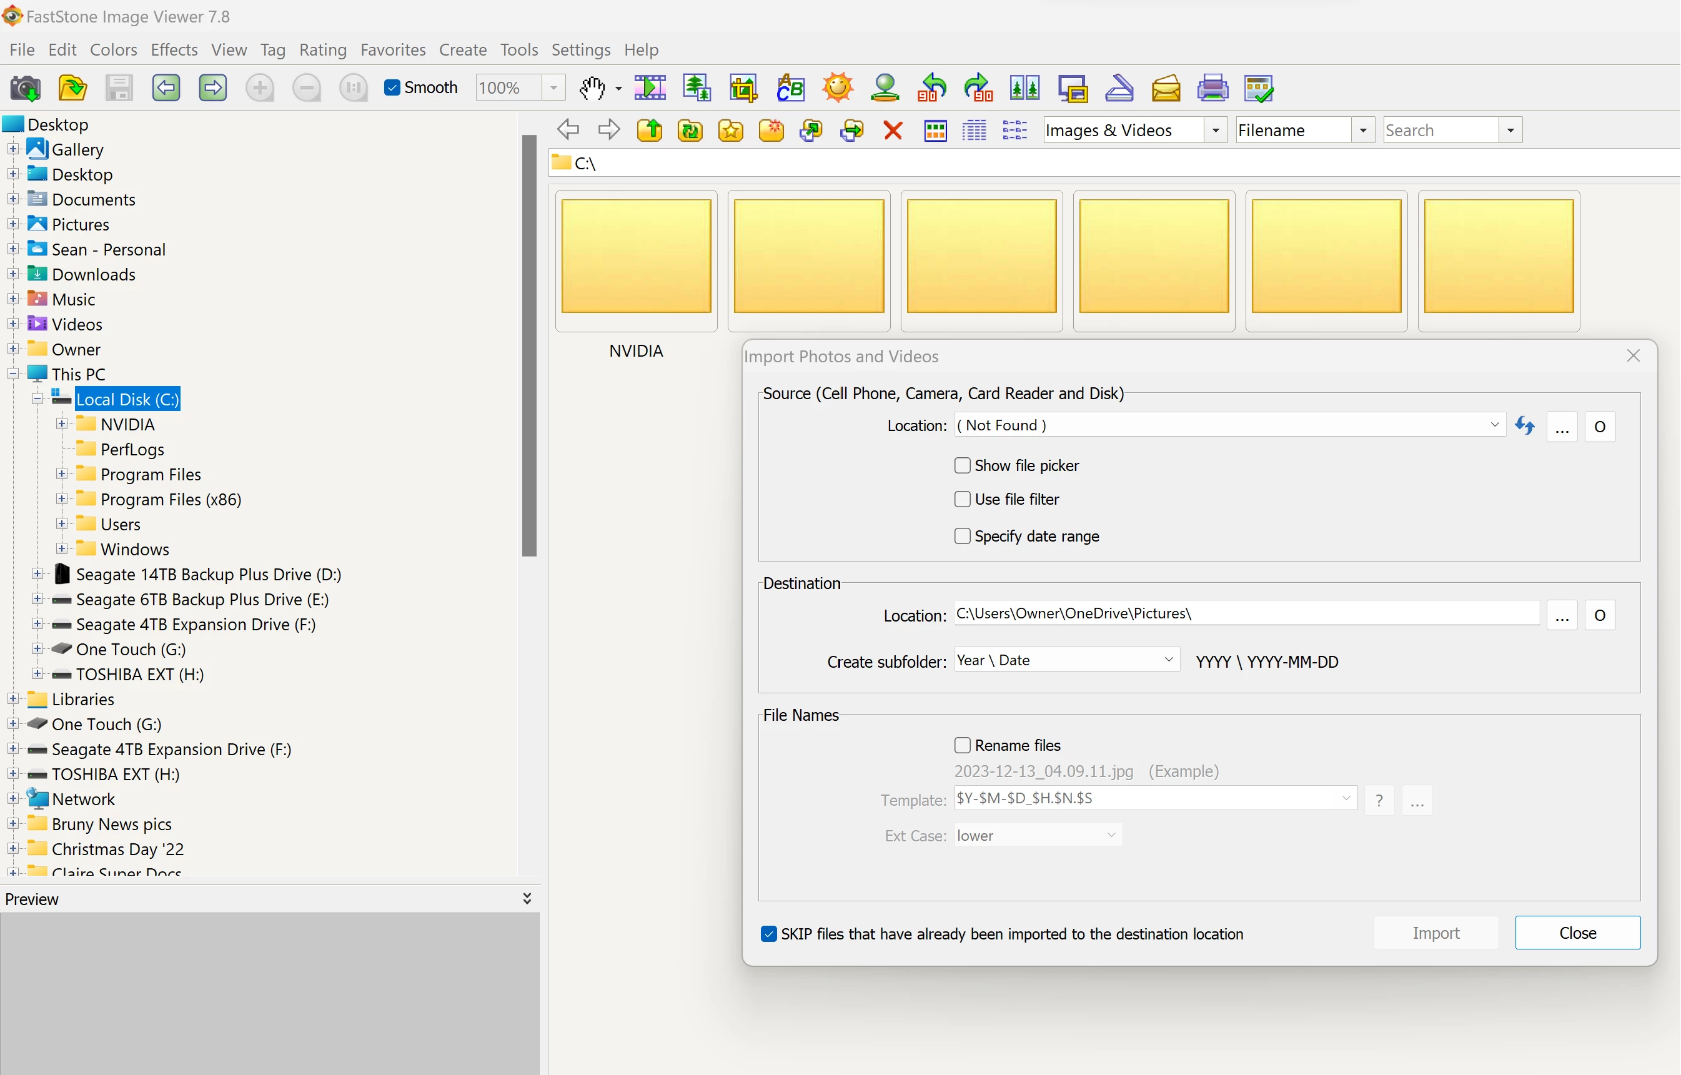Image resolution: width=1681 pixels, height=1075 pixels.
Task: Open the Effects menu
Action: tap(174, 49)
